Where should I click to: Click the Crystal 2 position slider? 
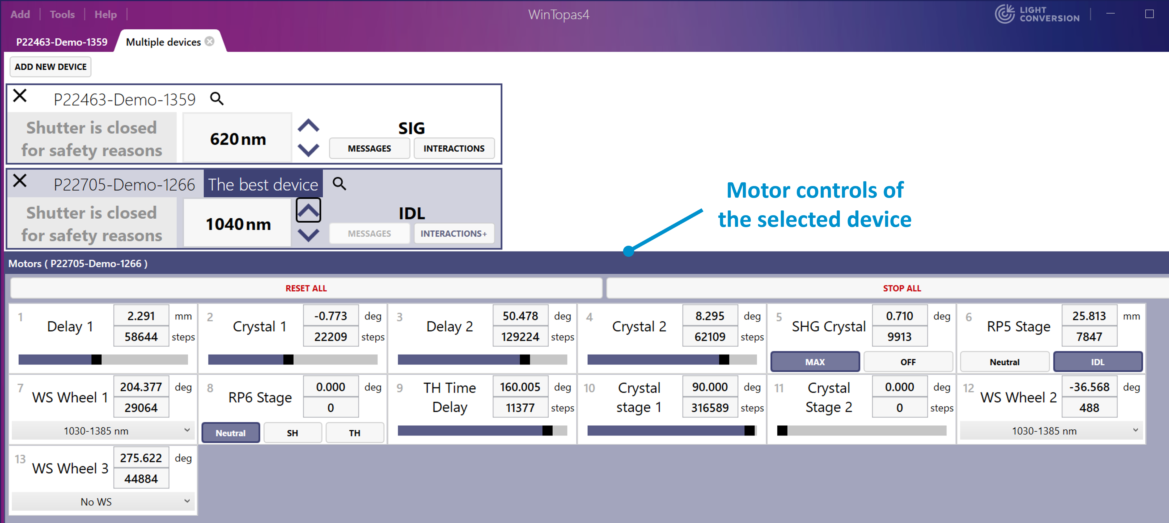pos(672,359)
